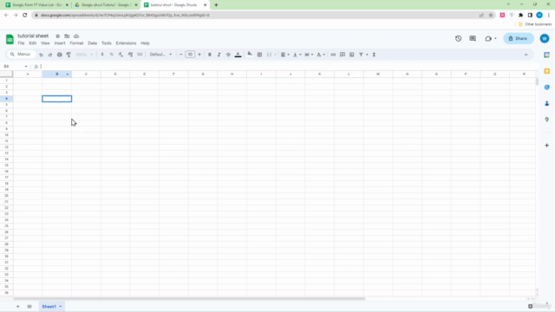555x312 pixels.
Task: Toggle strikethrough formatting
Action: coord(228,55)
